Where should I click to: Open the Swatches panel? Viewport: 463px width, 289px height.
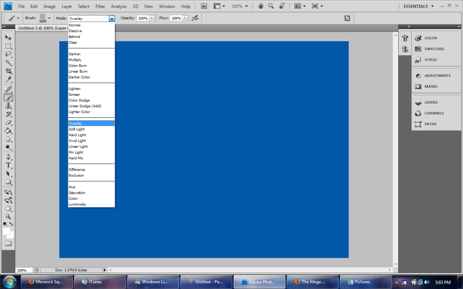pos(434,49)
